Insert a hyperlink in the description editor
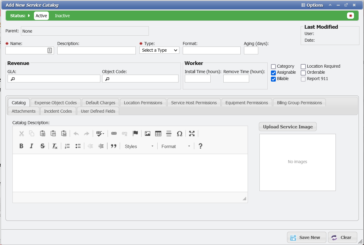 [x=114, y=133]
